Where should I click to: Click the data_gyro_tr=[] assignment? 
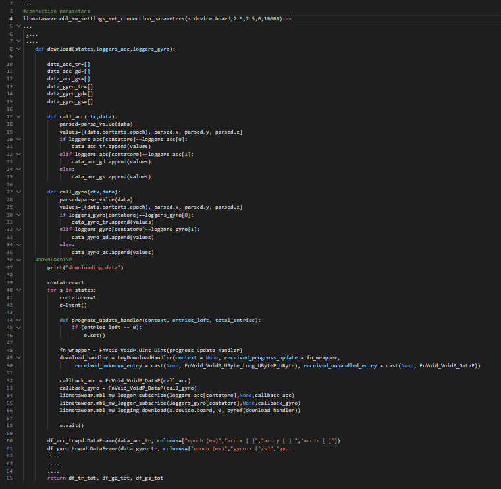point(70,86)
